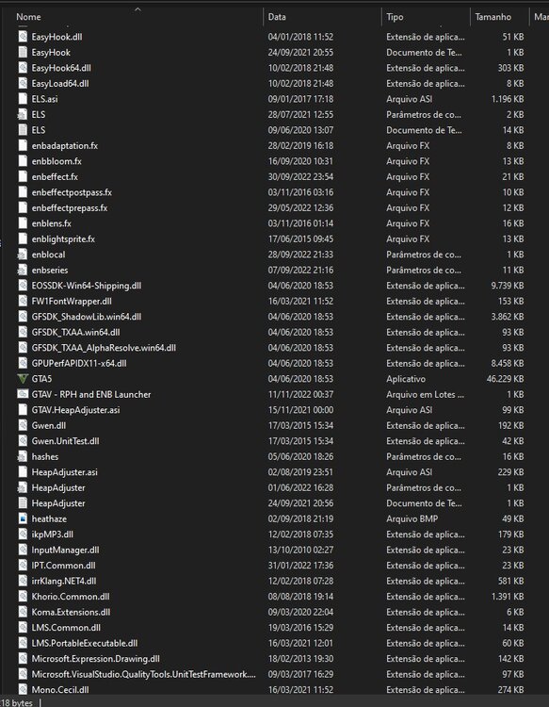
Task: Click the ELS.asi file icon
Action: [x=23, y=99]
